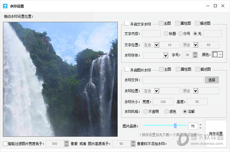Click the 图片品质 value field 75
This screenshot has width=230, height=152.
193,126
